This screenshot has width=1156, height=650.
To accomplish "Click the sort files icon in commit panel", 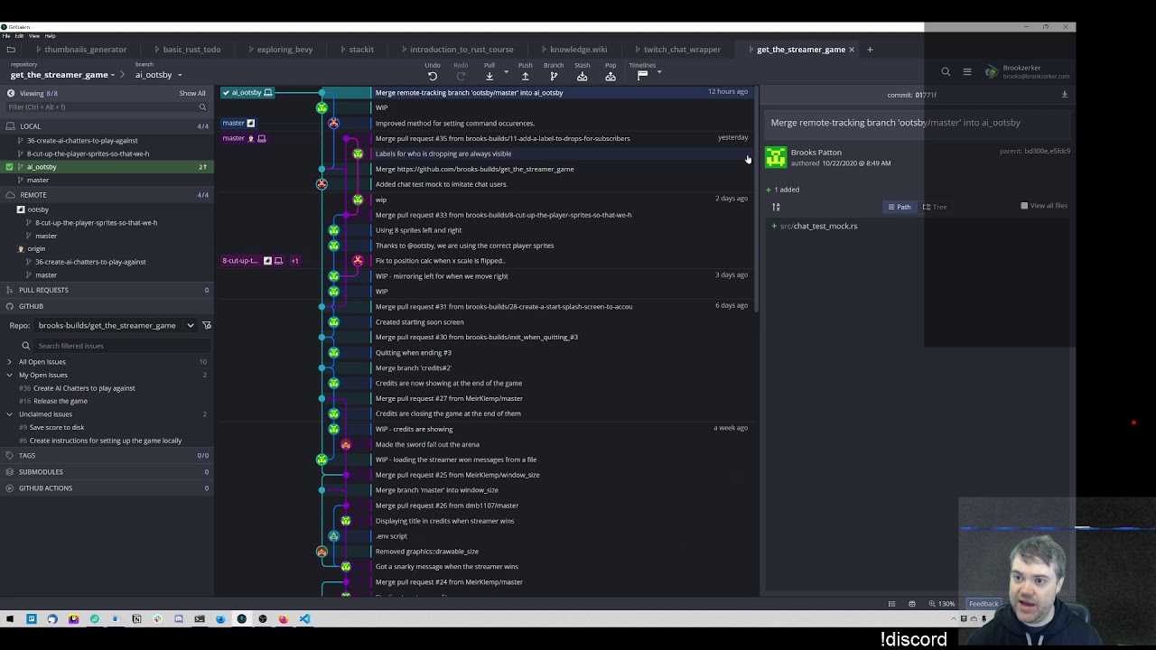I will click(776, 208).
